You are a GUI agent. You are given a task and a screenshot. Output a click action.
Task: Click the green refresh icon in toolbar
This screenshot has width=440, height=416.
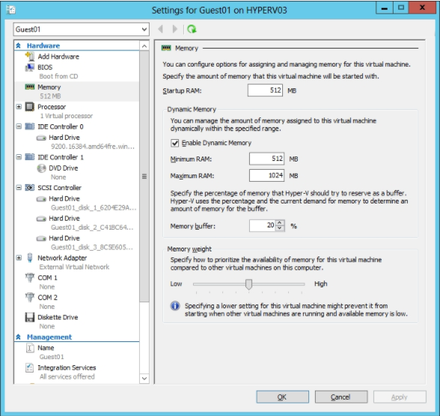coord(192,29)
